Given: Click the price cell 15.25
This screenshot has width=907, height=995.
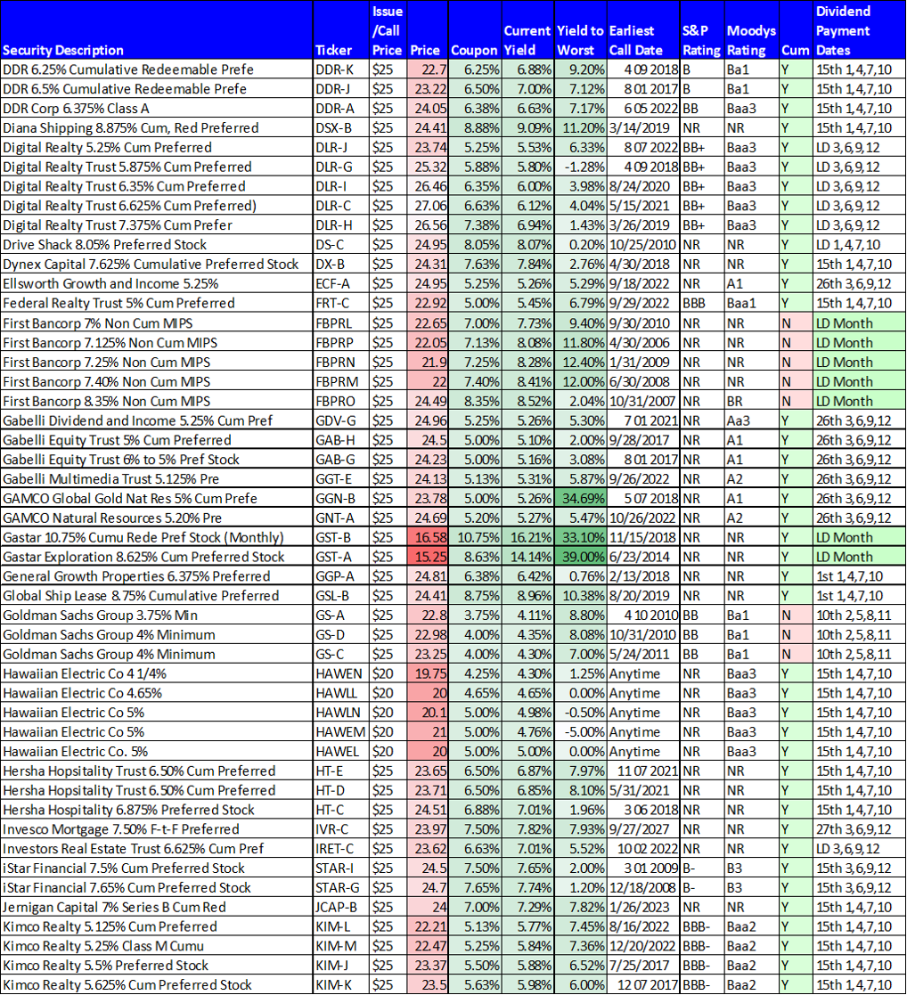Looking at the screenshot, I should pyautogui.click(x=427, y=557).
